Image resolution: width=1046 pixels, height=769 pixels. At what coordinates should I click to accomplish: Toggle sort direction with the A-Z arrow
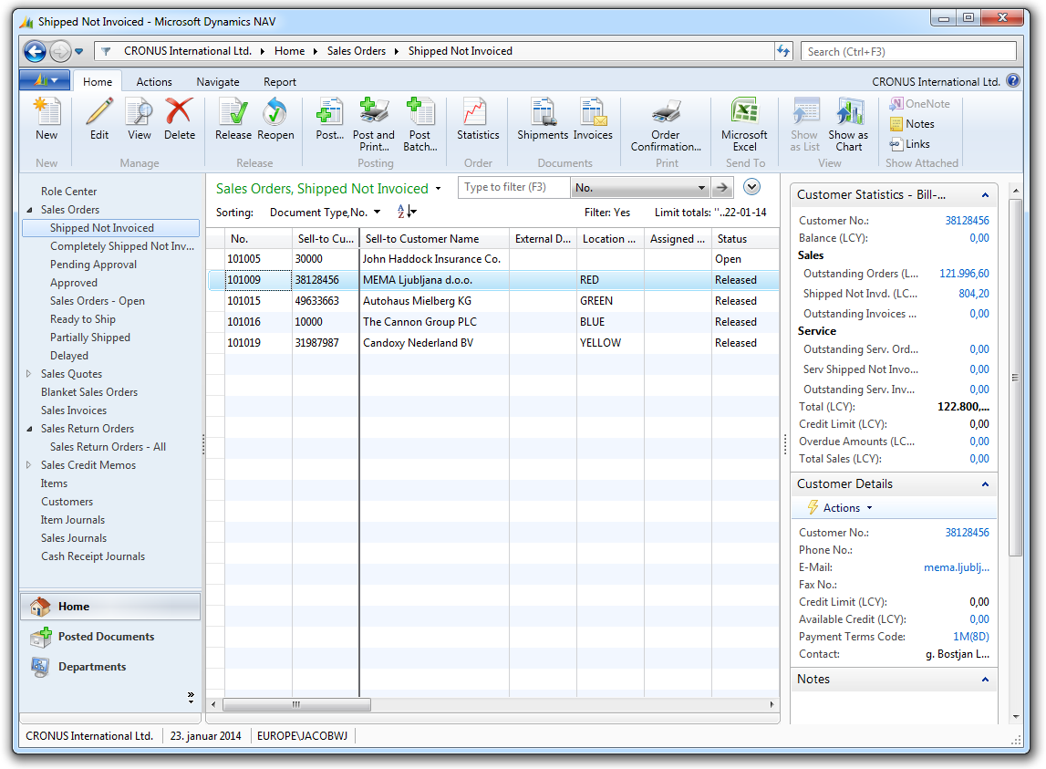pos(405,211)
